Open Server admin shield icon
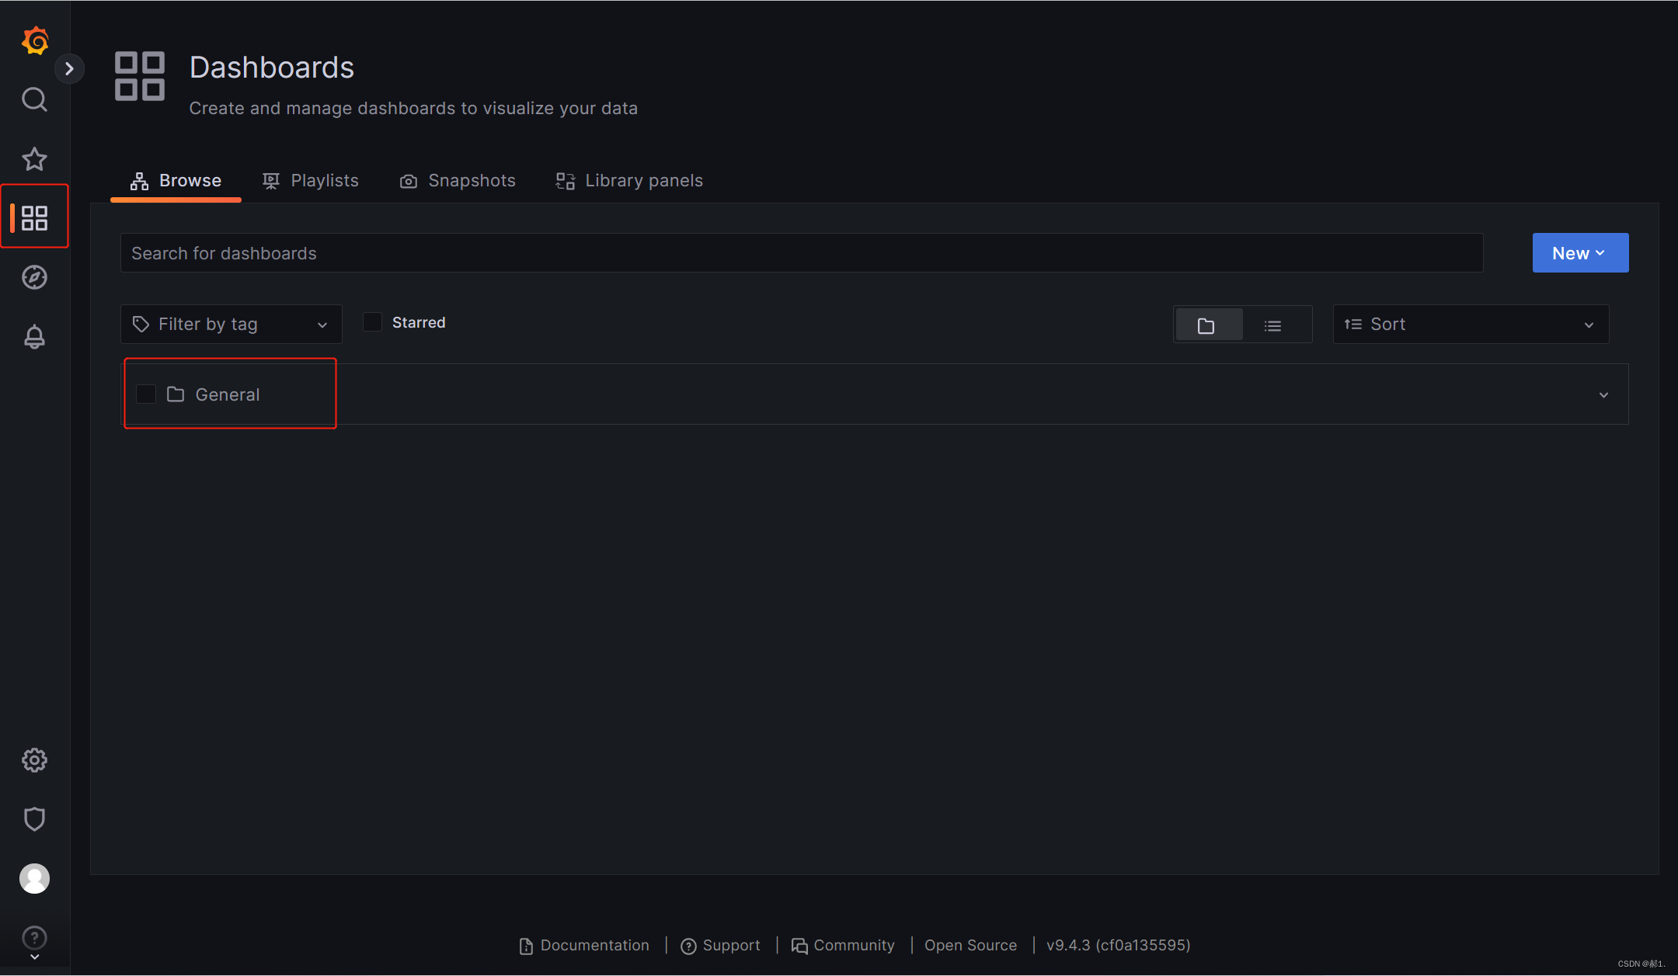 (34, 819)
